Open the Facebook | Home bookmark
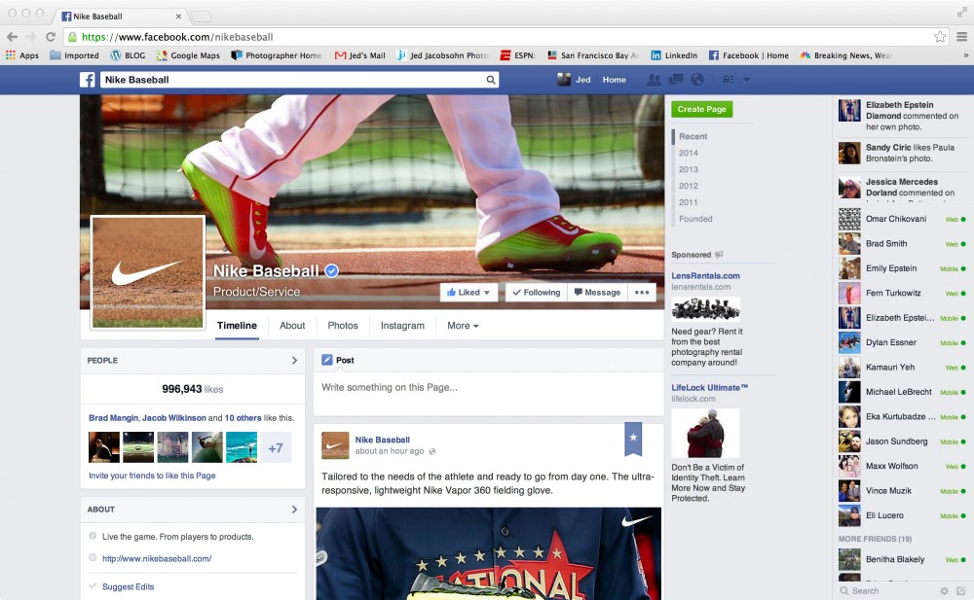Screen dimensions: 974x600 click(x=748, y=55)
